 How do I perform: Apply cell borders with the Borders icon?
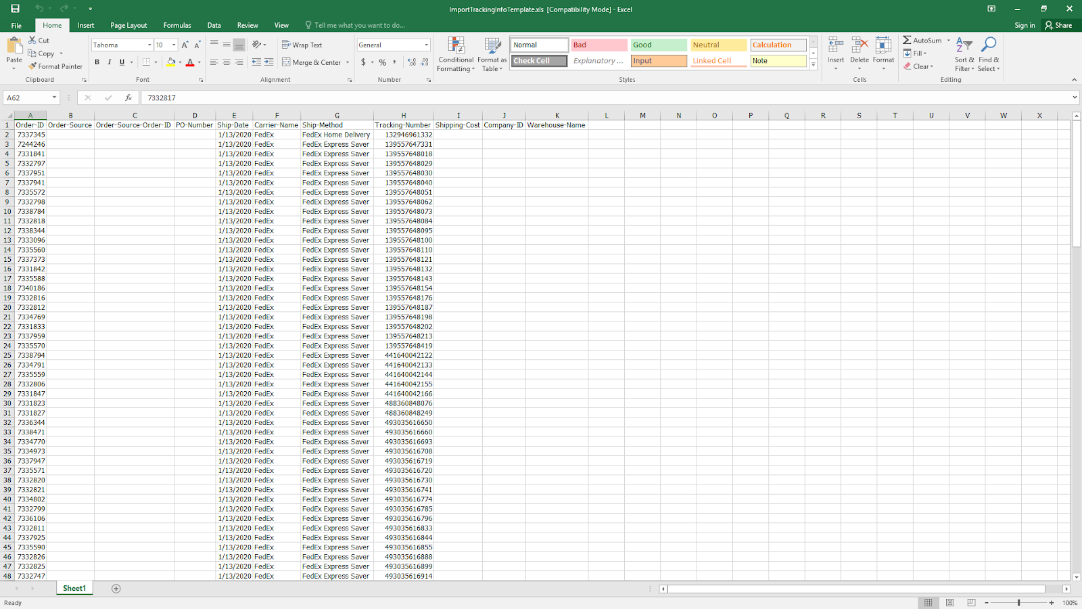pos(146,62)
